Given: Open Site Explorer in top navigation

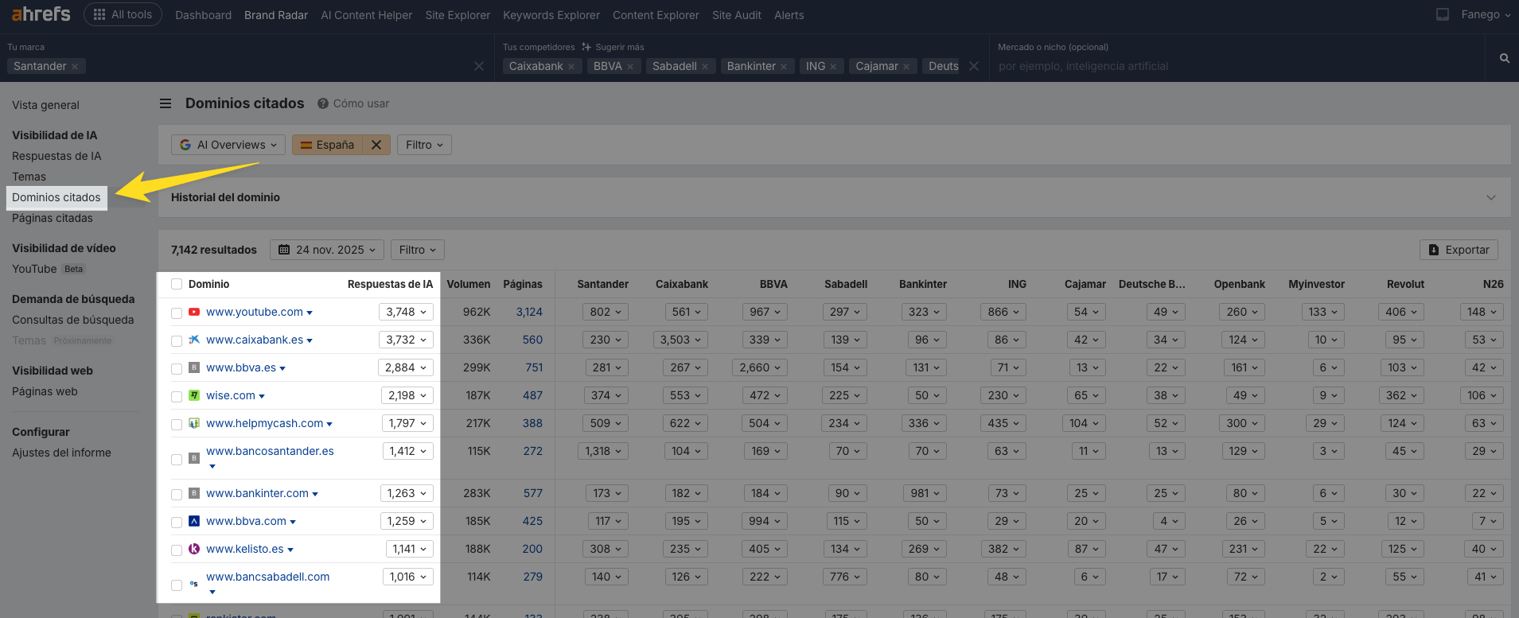Looking at the screenshot, I should (458, 15).
